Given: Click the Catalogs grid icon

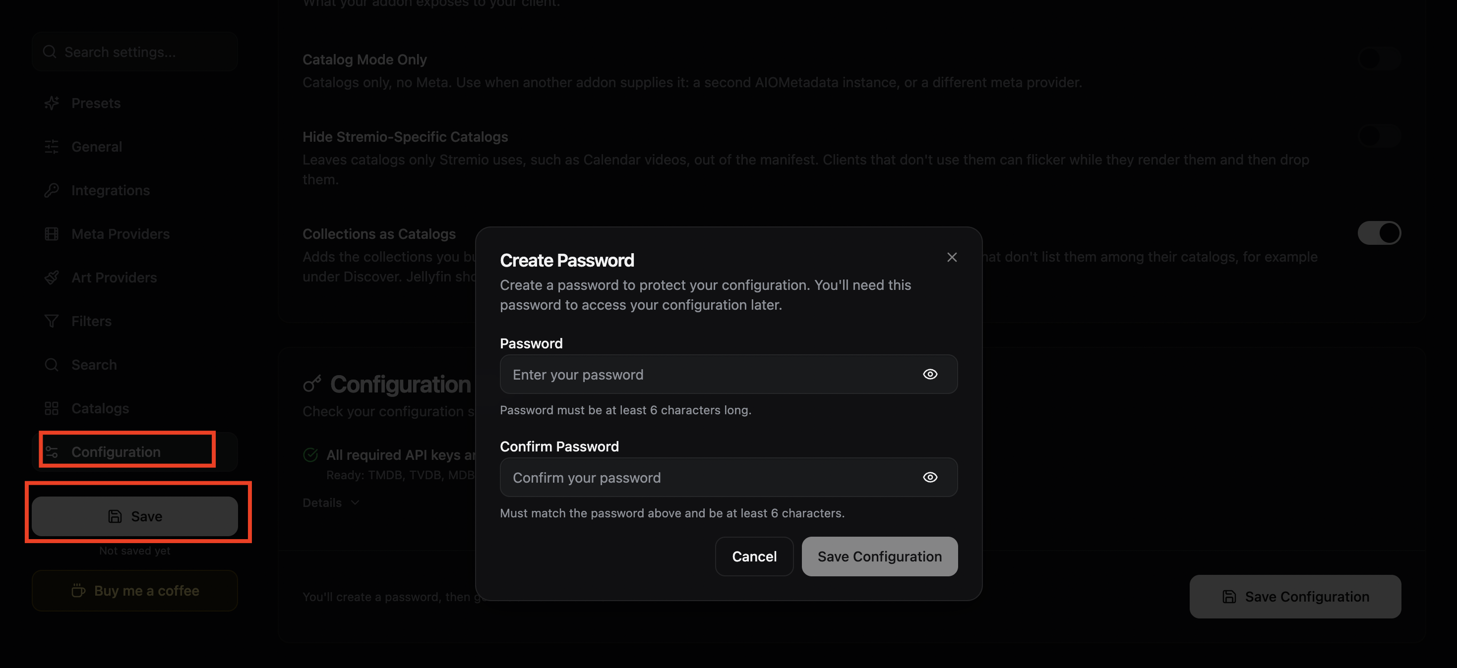Looking at the screenshot, I should pyautogui.click(x=52, y=408).
